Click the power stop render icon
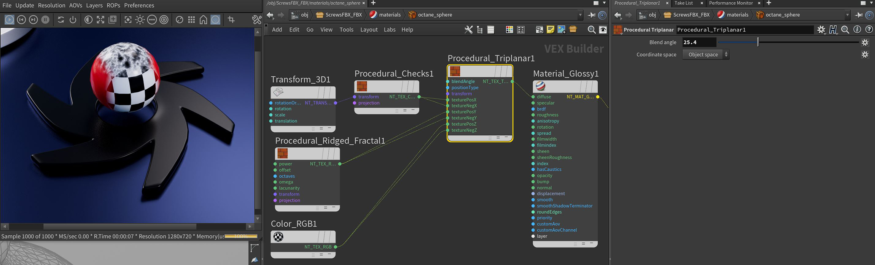 73,19
